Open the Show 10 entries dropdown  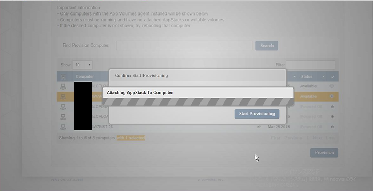(82, 65)
